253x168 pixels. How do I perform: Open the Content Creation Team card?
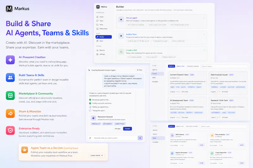pyautogui.click(x=187, y=83)
